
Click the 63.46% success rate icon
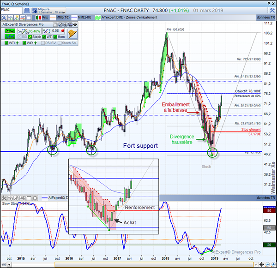pos(30,31)
